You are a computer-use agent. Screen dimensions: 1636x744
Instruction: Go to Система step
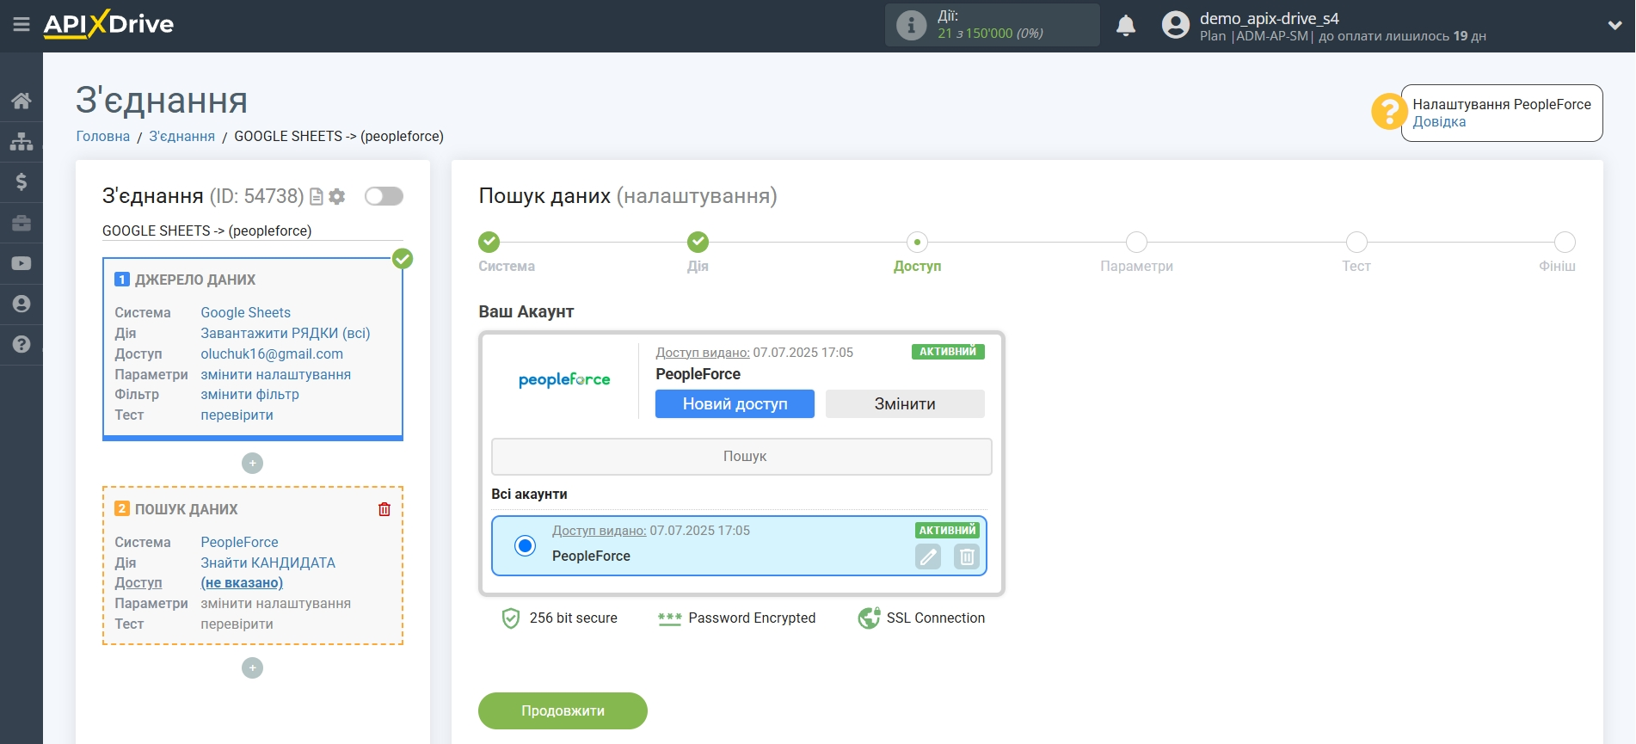click(489, 242)
